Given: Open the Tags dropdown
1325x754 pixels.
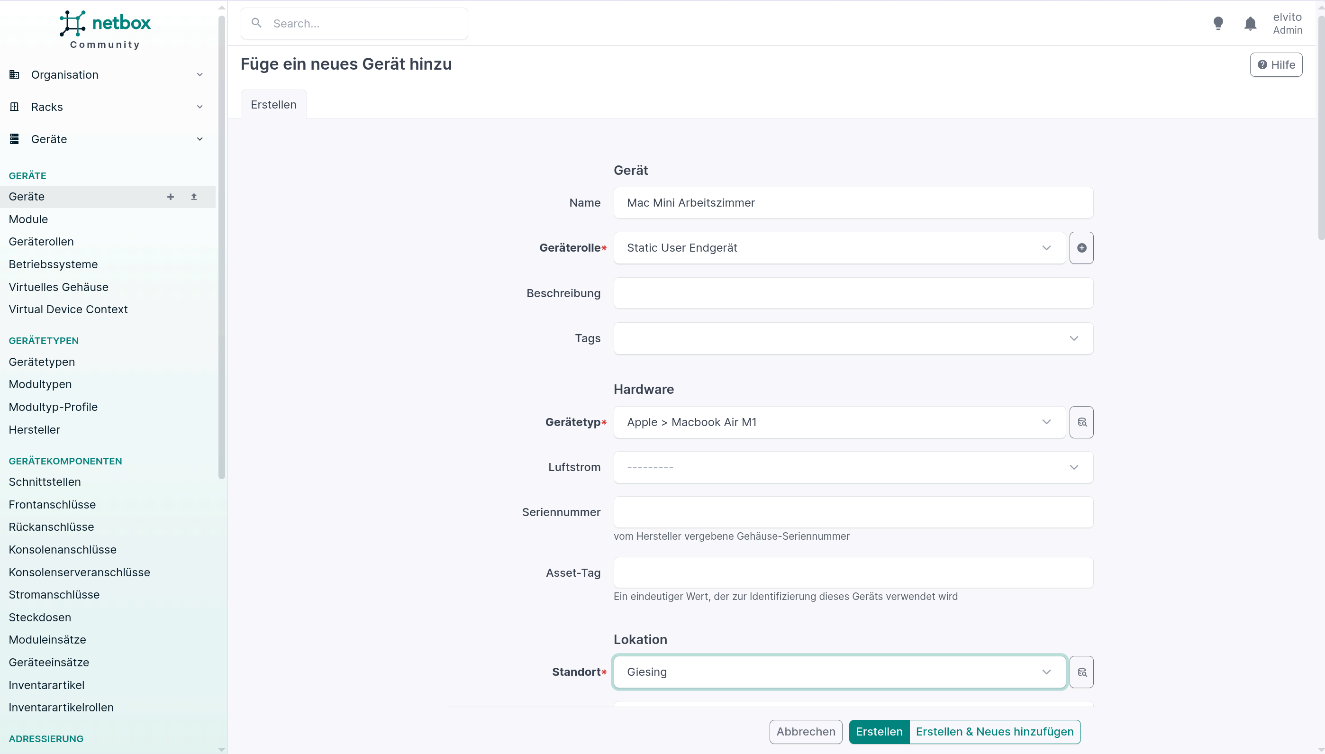Looking at the screenshot, I should click(x=853, y=338).
